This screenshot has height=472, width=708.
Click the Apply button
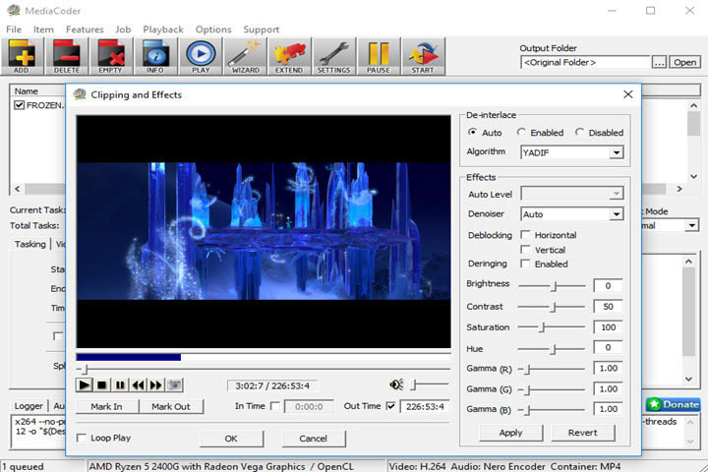pos(510,433)
